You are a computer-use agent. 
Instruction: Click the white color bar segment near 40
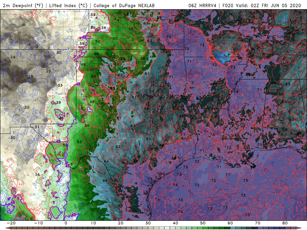tap(167, 228)
